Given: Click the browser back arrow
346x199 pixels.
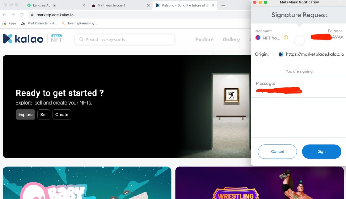Looking at the screenshot, I should coord(4,15).
